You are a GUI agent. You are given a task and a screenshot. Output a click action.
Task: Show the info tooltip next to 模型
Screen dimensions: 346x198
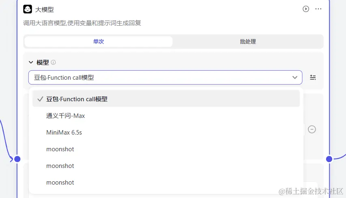[53, 62]
